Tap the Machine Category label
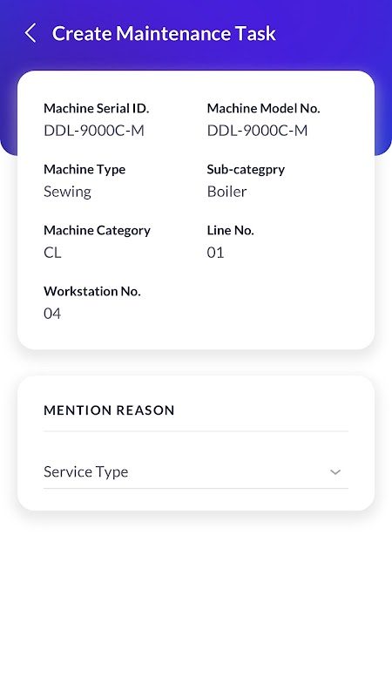Screen dimensions: 392x697 97,231
